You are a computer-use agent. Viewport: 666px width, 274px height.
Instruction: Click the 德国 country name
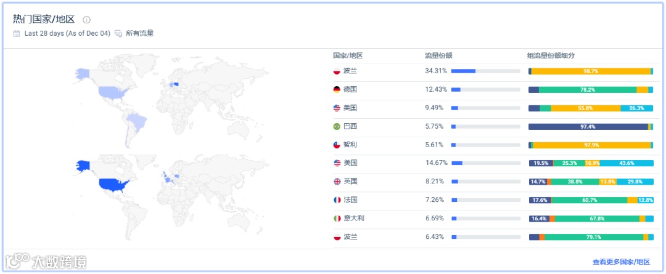coord(350,89)
